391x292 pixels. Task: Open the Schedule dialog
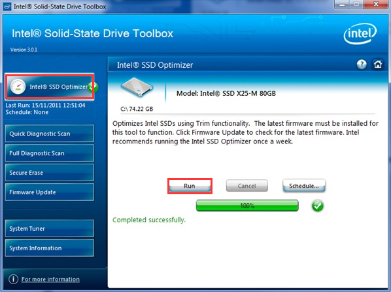tap(304, 186)
